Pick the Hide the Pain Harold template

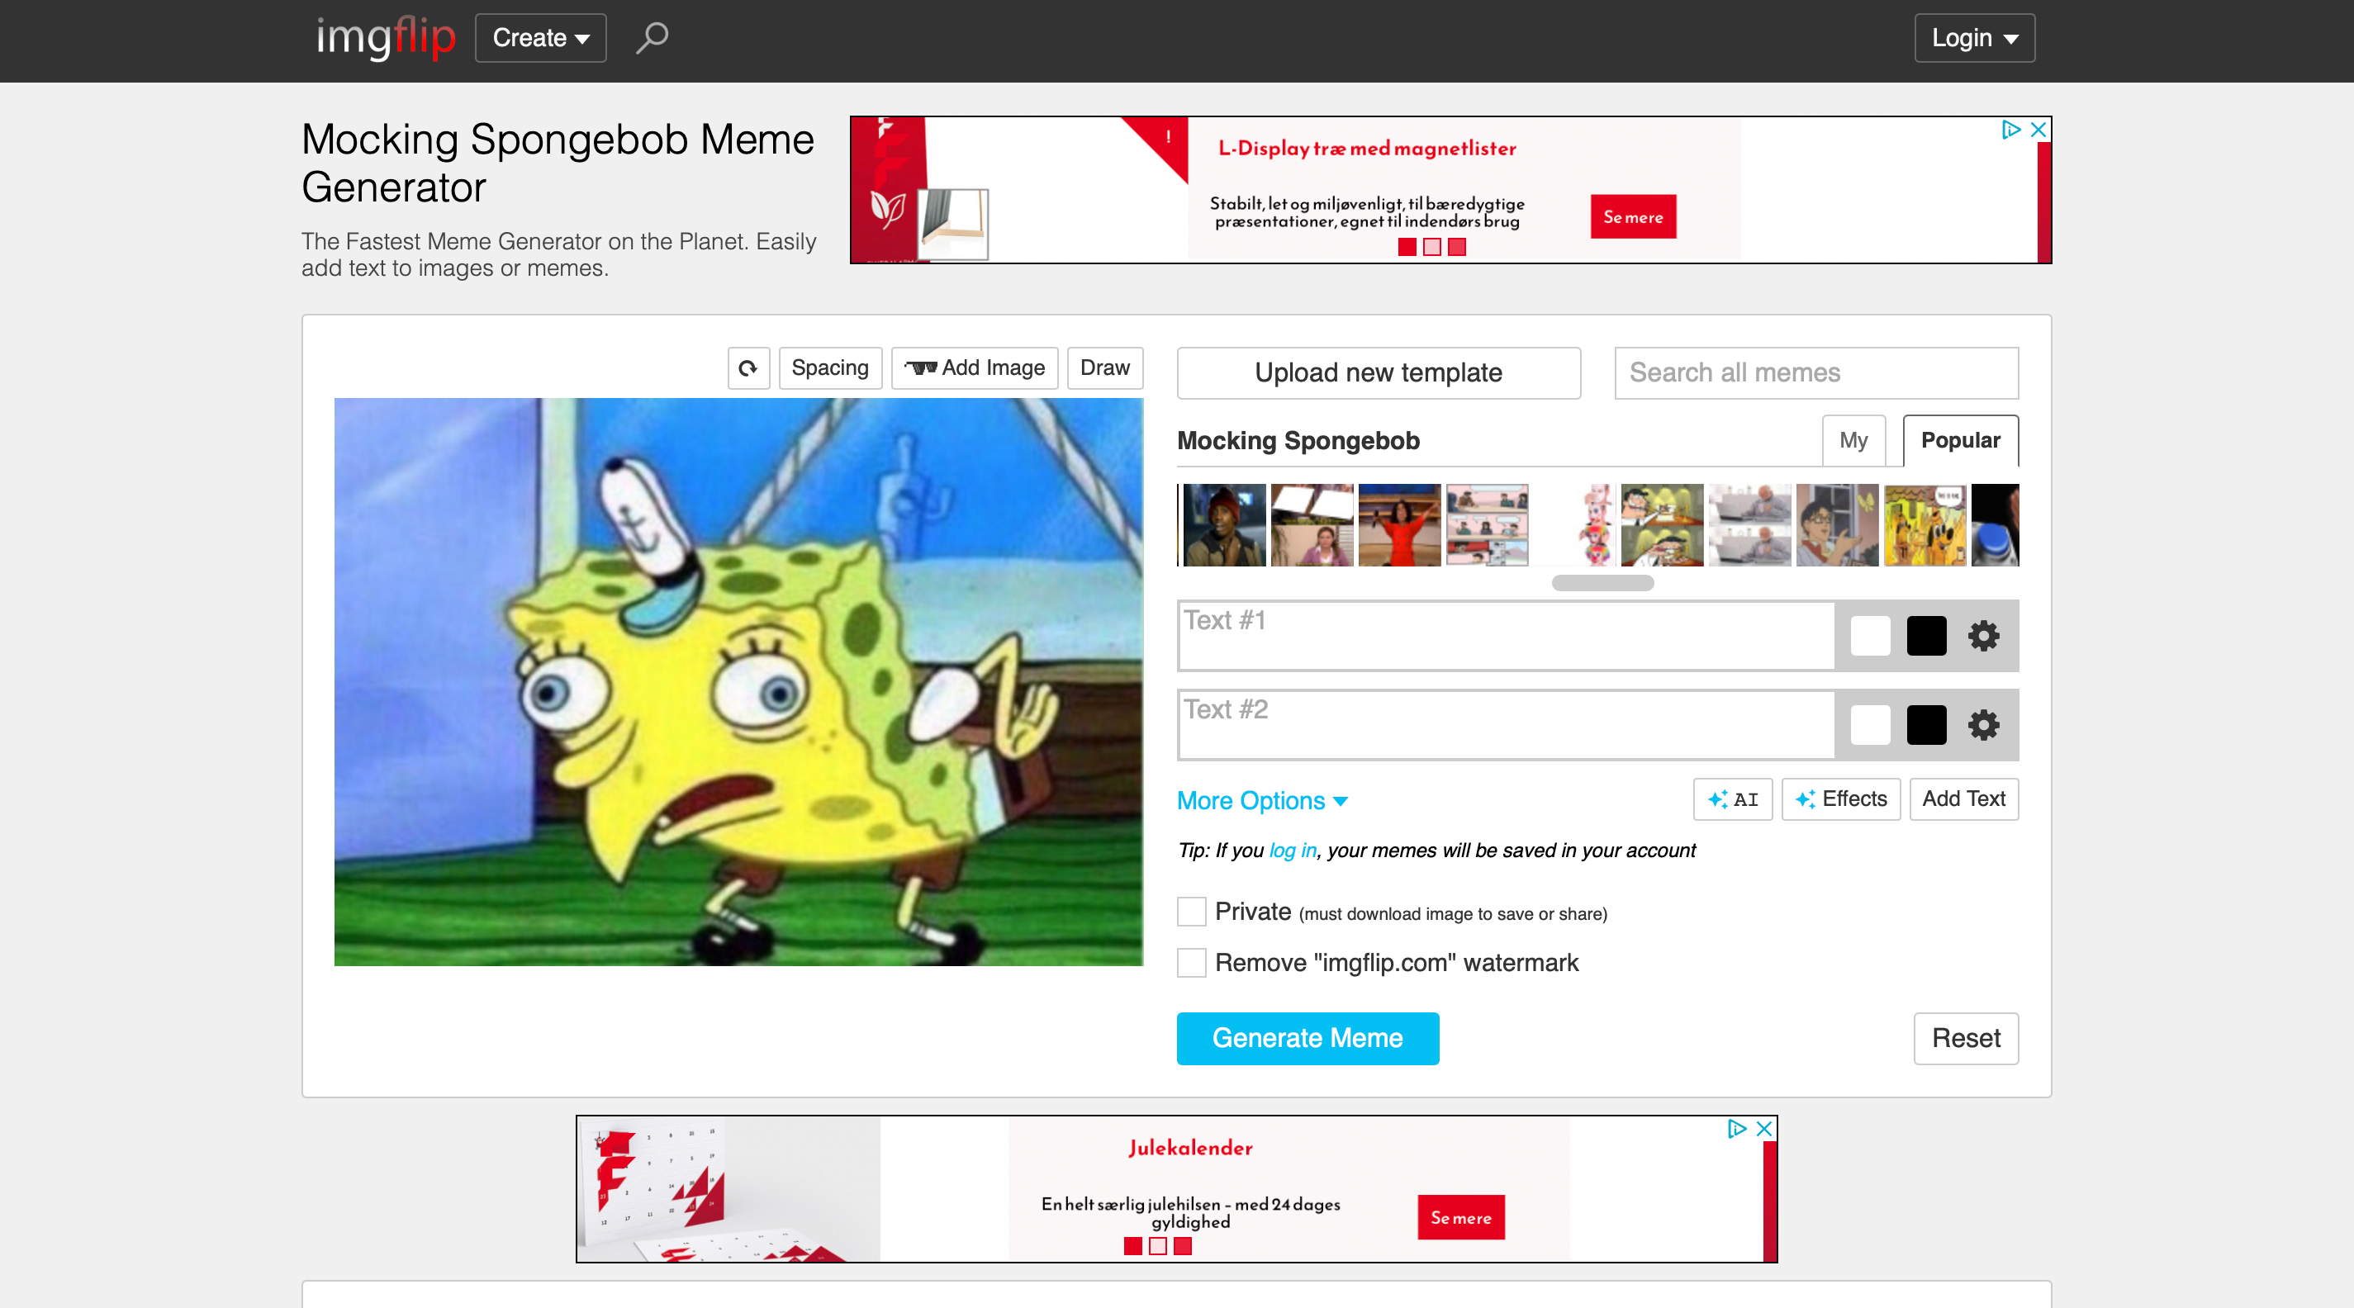(1750, 525)
